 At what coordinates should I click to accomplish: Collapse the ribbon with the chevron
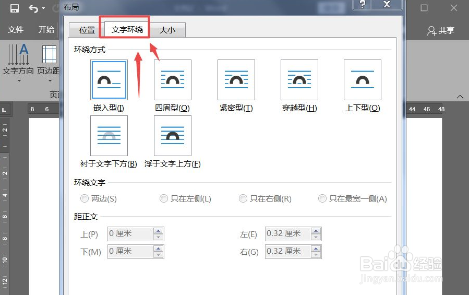point(460,97)
